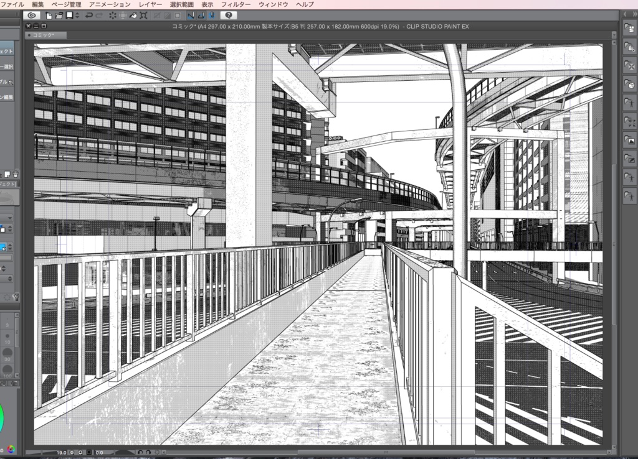
Task: Click the rotation angle field at the bottom
Action: click(98, 453)
